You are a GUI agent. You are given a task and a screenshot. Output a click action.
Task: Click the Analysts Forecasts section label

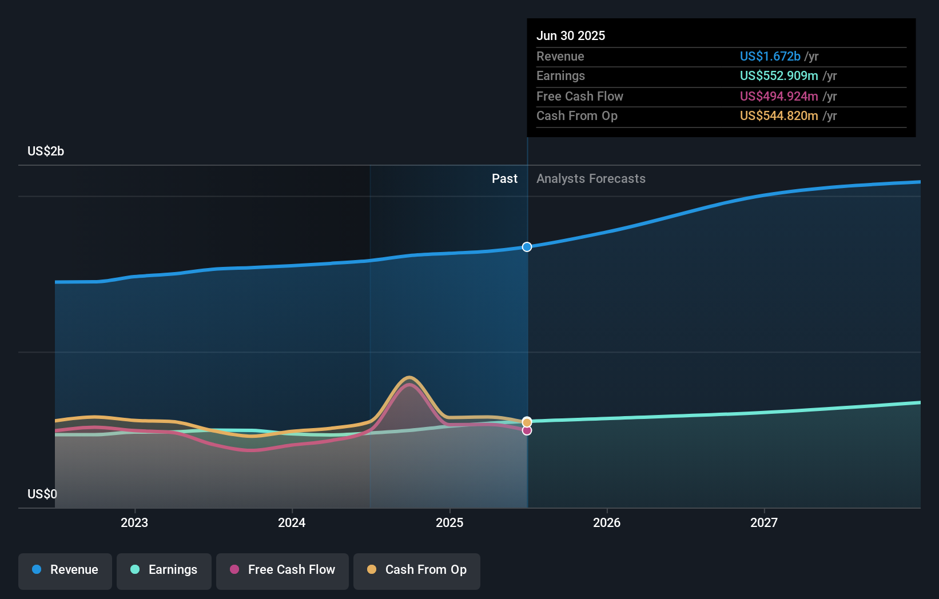click(x=591, y=179)
